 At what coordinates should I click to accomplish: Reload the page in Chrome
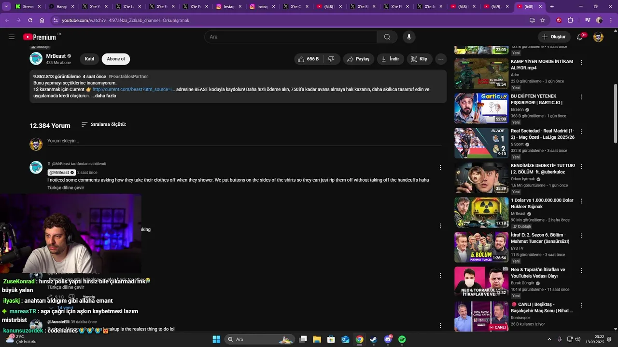point(30,20)
